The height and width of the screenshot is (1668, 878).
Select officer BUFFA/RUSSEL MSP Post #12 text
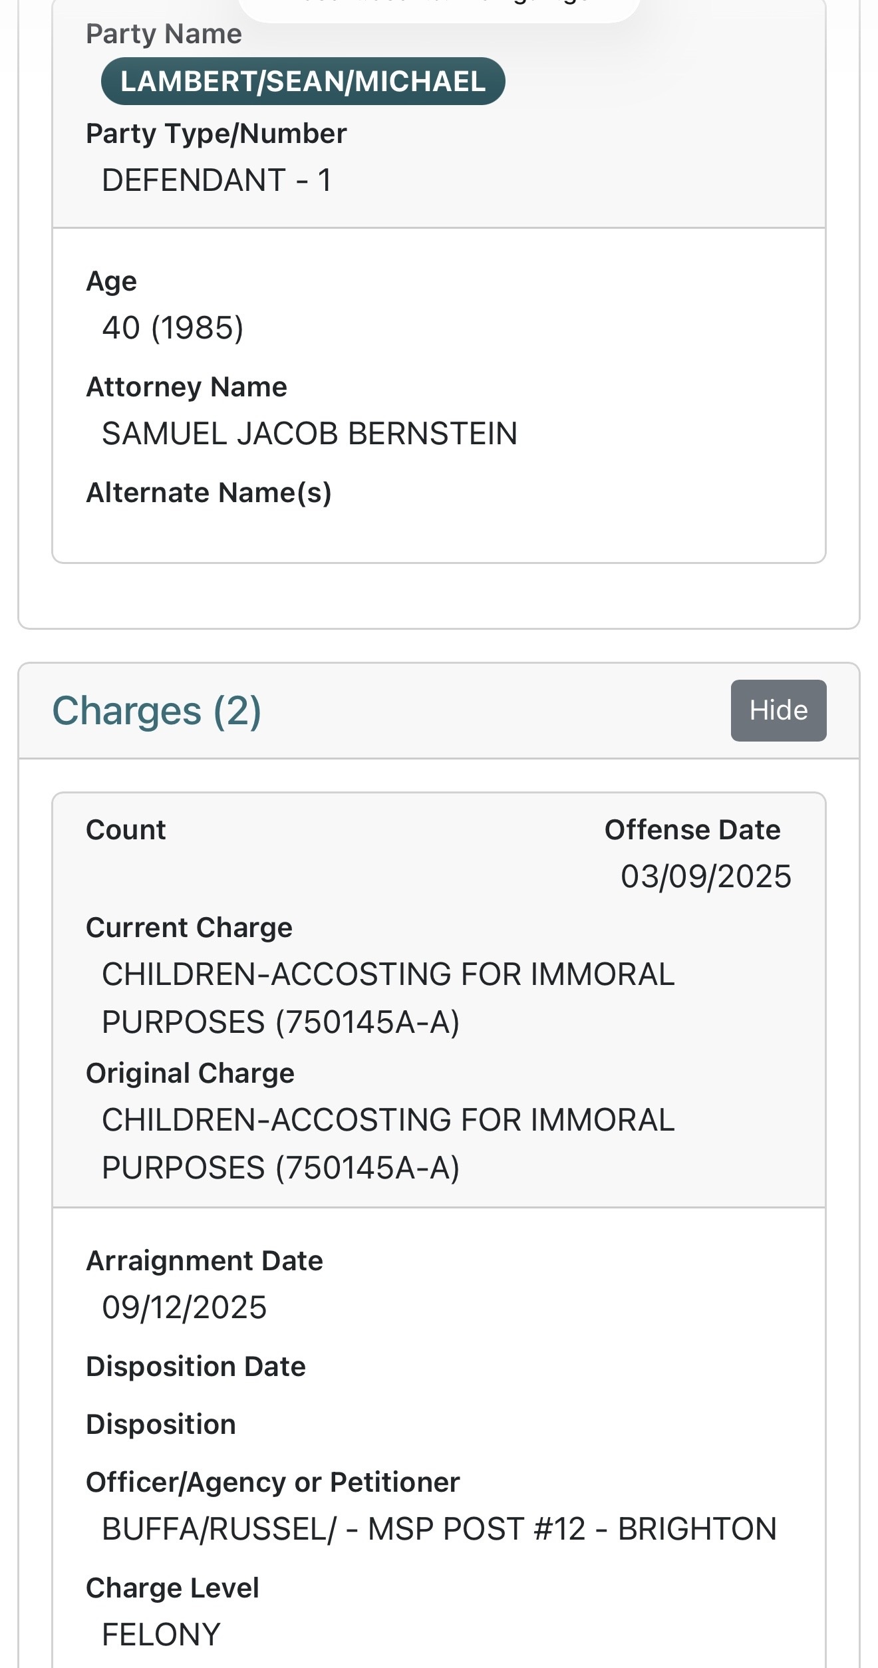pos(439,1529)
